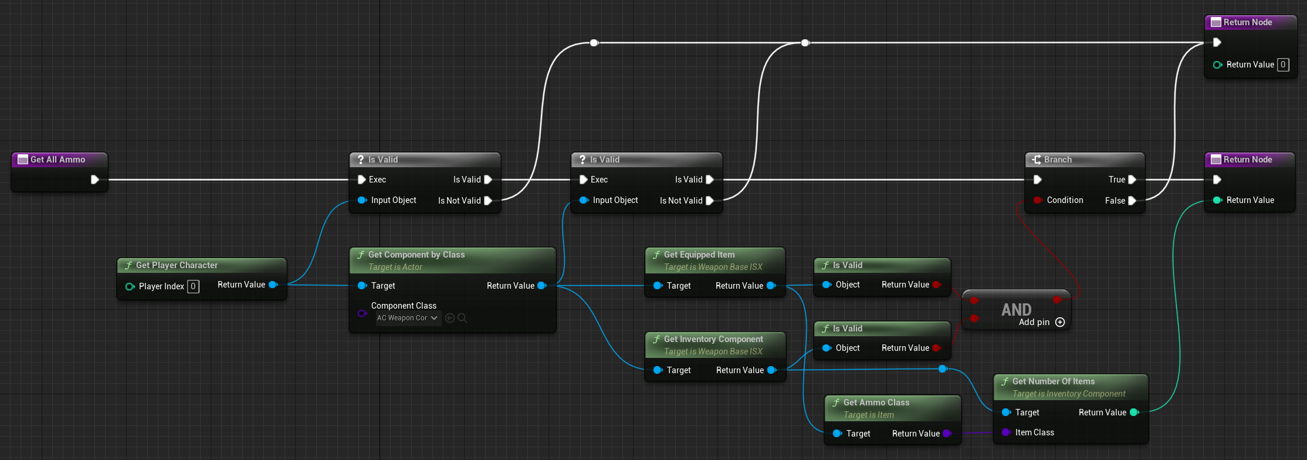This screenshot has height=460, width=1307.
Task: Select the Get Equipped Item node title
Action: (699, 255)
